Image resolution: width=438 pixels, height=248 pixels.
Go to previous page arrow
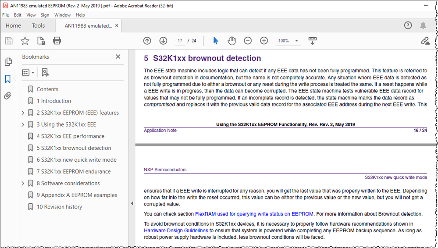tap(147, 41)
